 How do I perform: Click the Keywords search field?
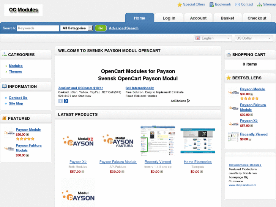pyautogui.click(x=38, y=28)
